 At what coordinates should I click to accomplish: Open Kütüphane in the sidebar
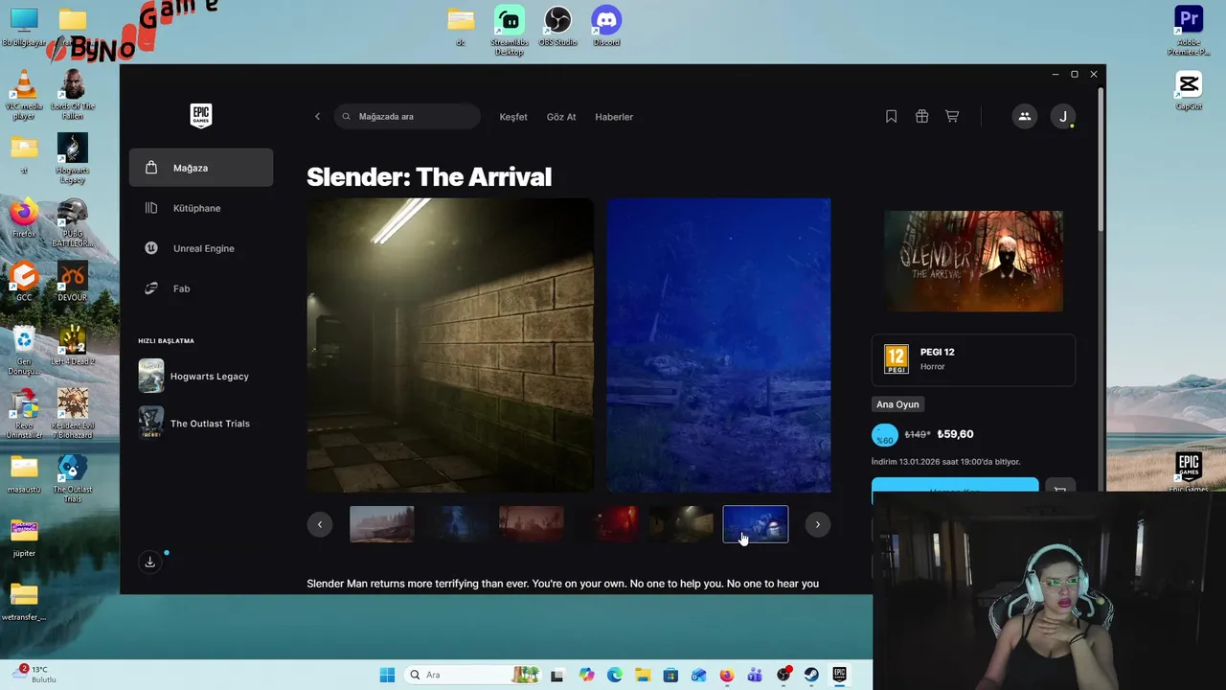pos(201,208)
